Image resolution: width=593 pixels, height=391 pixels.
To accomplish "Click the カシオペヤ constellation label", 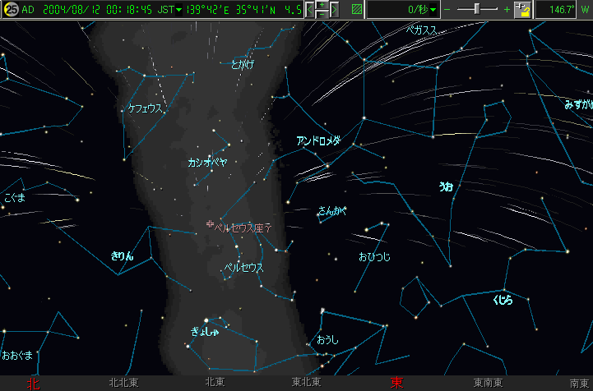I will (207, 163).
